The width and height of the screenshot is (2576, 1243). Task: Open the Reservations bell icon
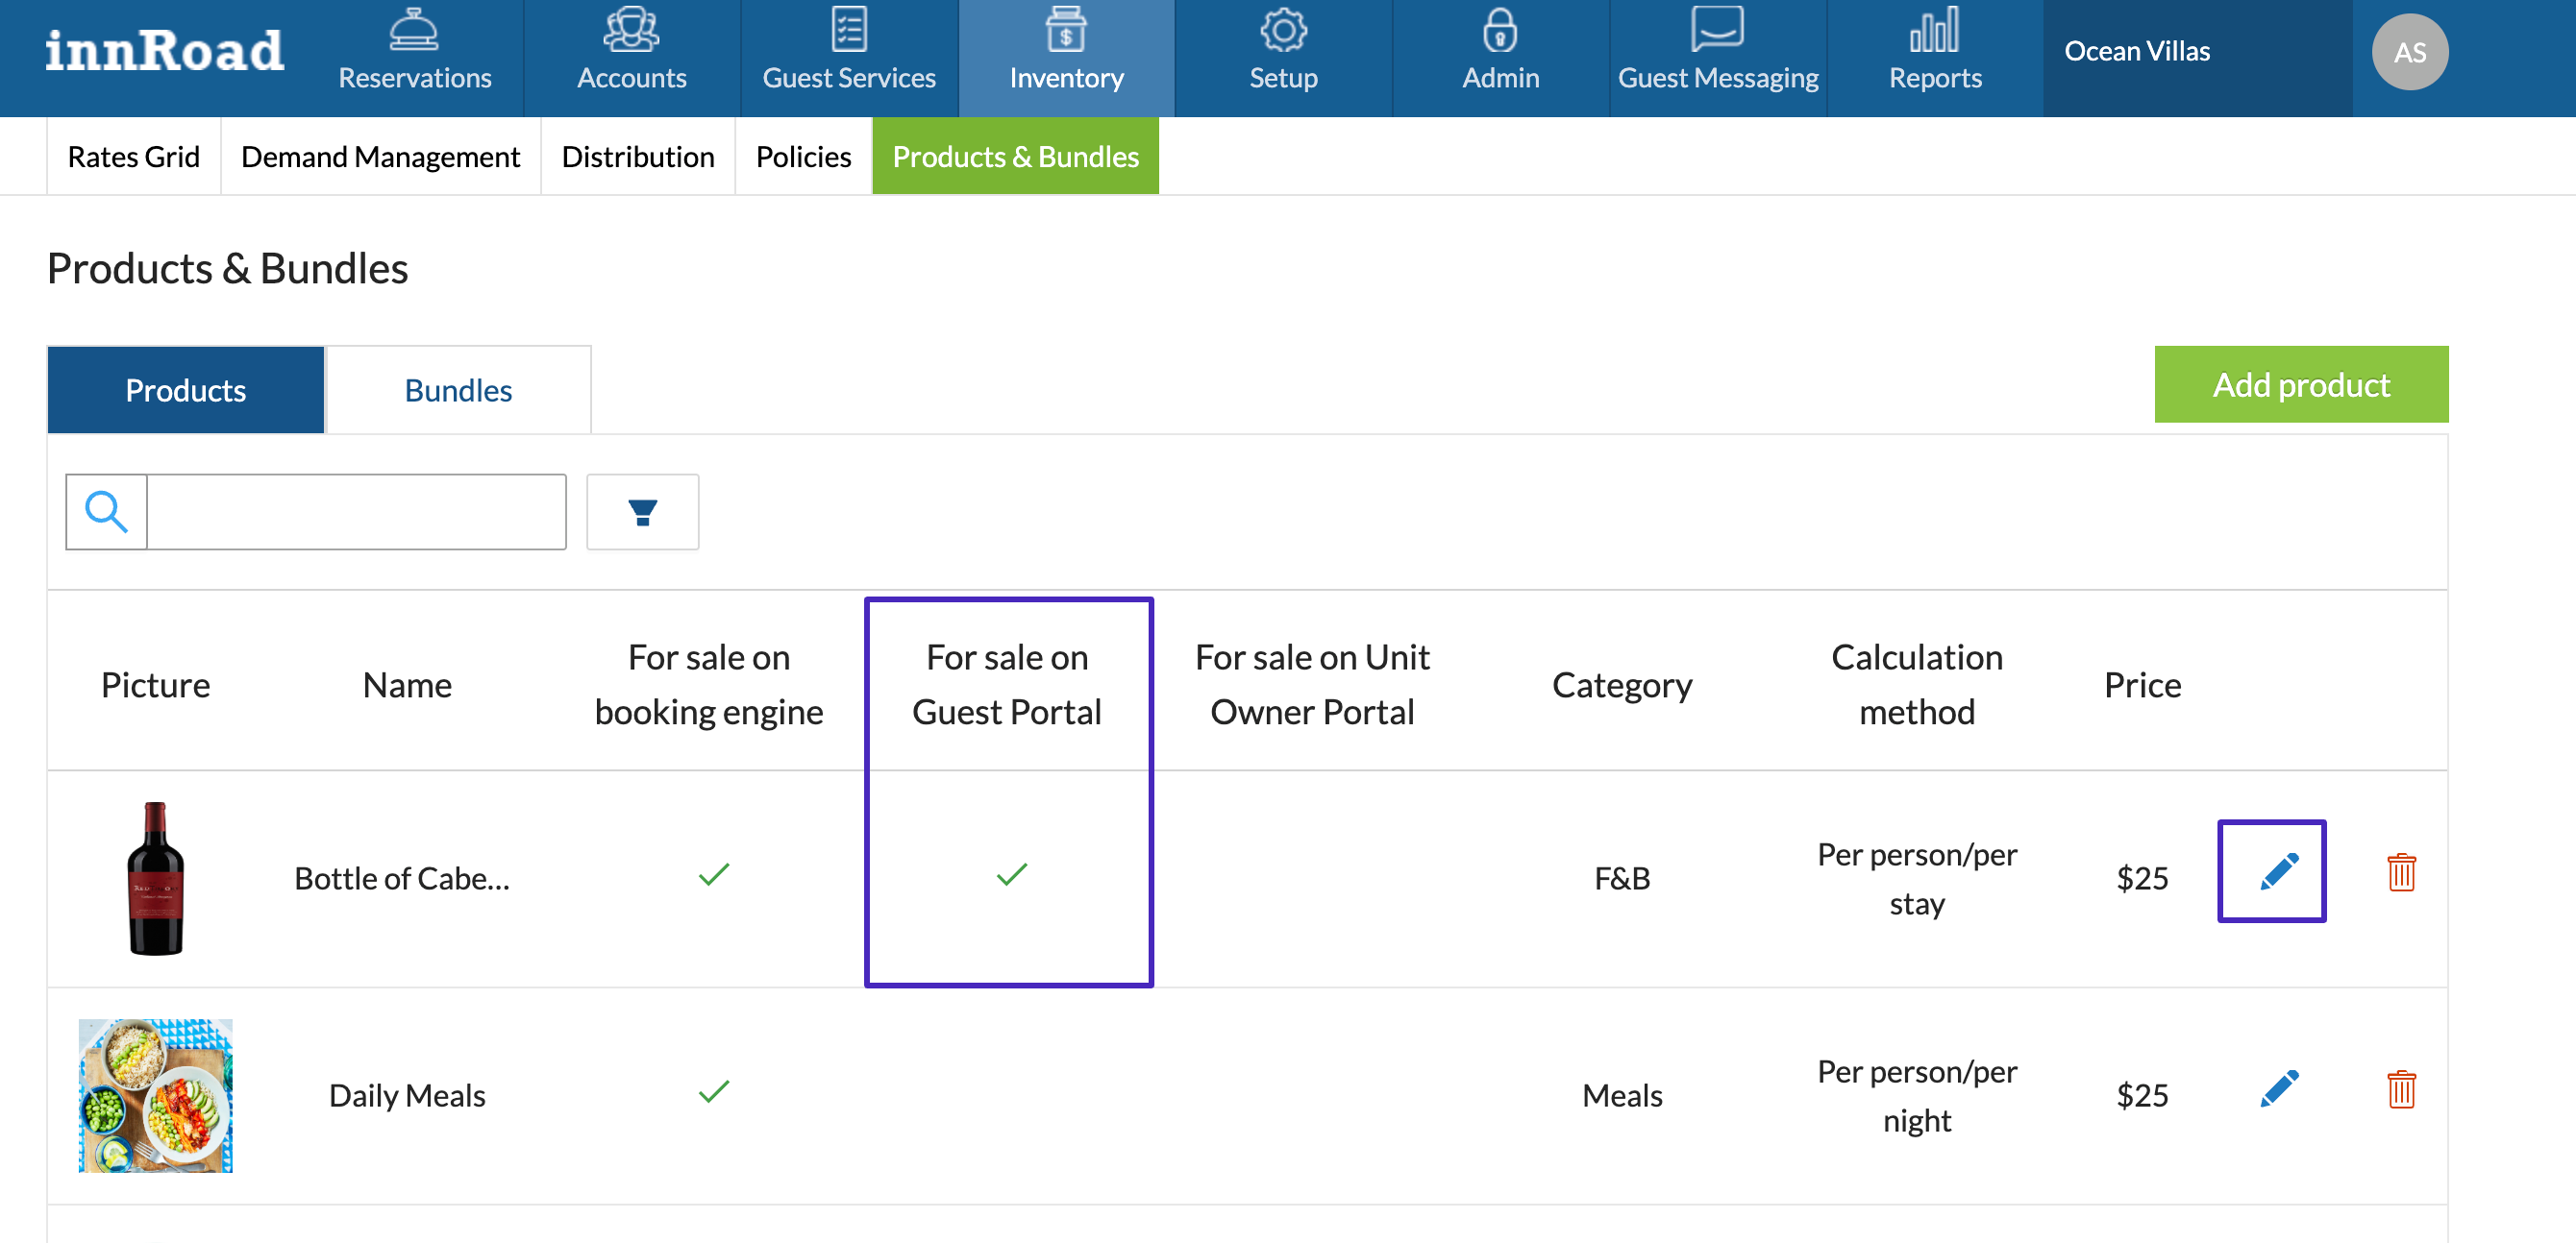point(413,30)
